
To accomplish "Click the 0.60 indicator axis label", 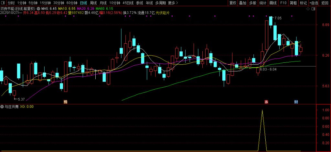I will click(326, 126).
